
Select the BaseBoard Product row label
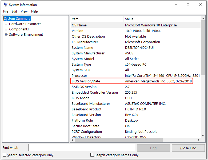tap(86, 109)
